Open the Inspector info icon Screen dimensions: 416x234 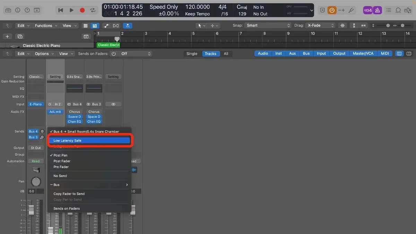click(18, 10)
